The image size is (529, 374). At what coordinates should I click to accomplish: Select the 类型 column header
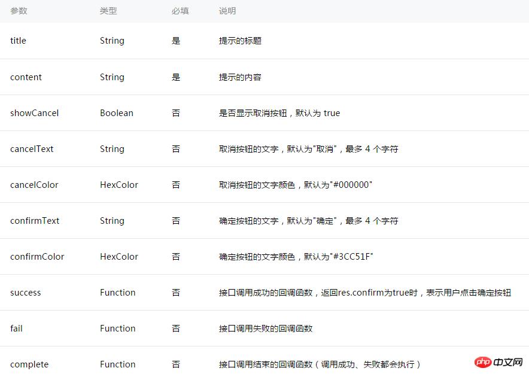[108, 11]
